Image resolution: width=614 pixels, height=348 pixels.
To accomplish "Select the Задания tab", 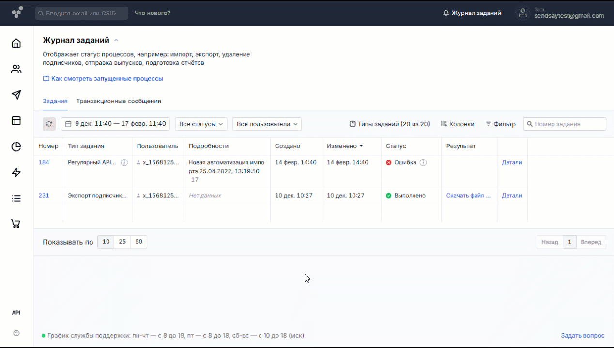I will click(55, 101).
